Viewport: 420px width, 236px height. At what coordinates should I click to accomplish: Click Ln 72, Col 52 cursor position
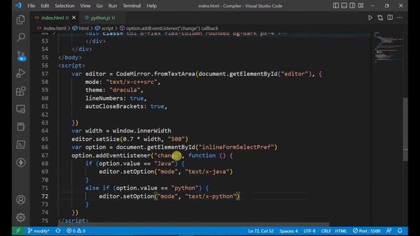tap(261, 231)
